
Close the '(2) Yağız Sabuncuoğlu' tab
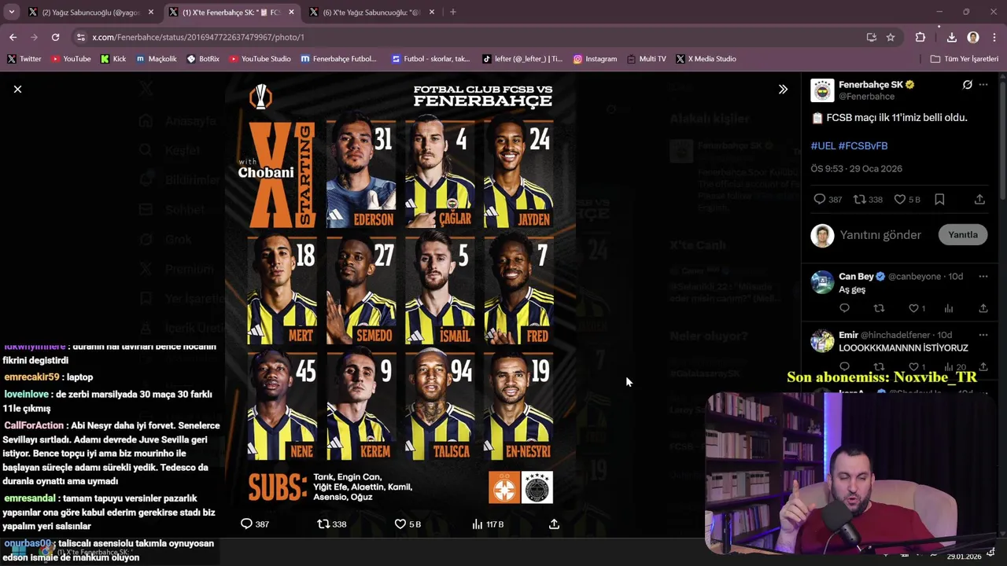point(151,13)
